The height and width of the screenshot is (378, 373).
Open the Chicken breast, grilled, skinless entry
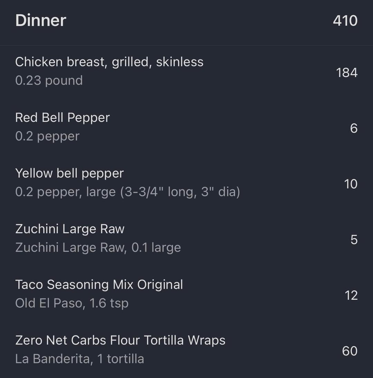109,62
